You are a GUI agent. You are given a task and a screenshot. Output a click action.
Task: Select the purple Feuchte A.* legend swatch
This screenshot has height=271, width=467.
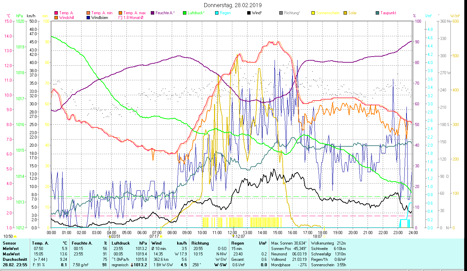click(153, 13)
